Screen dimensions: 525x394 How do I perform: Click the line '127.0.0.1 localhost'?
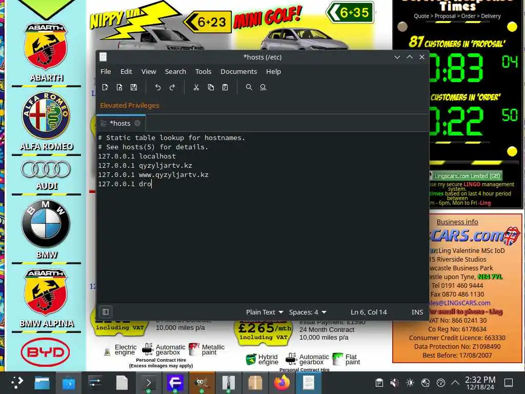[137, 156]
